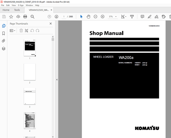Select the Highlight text pen tool
This screenshot has width=171, height=138.
click(149, 17)
